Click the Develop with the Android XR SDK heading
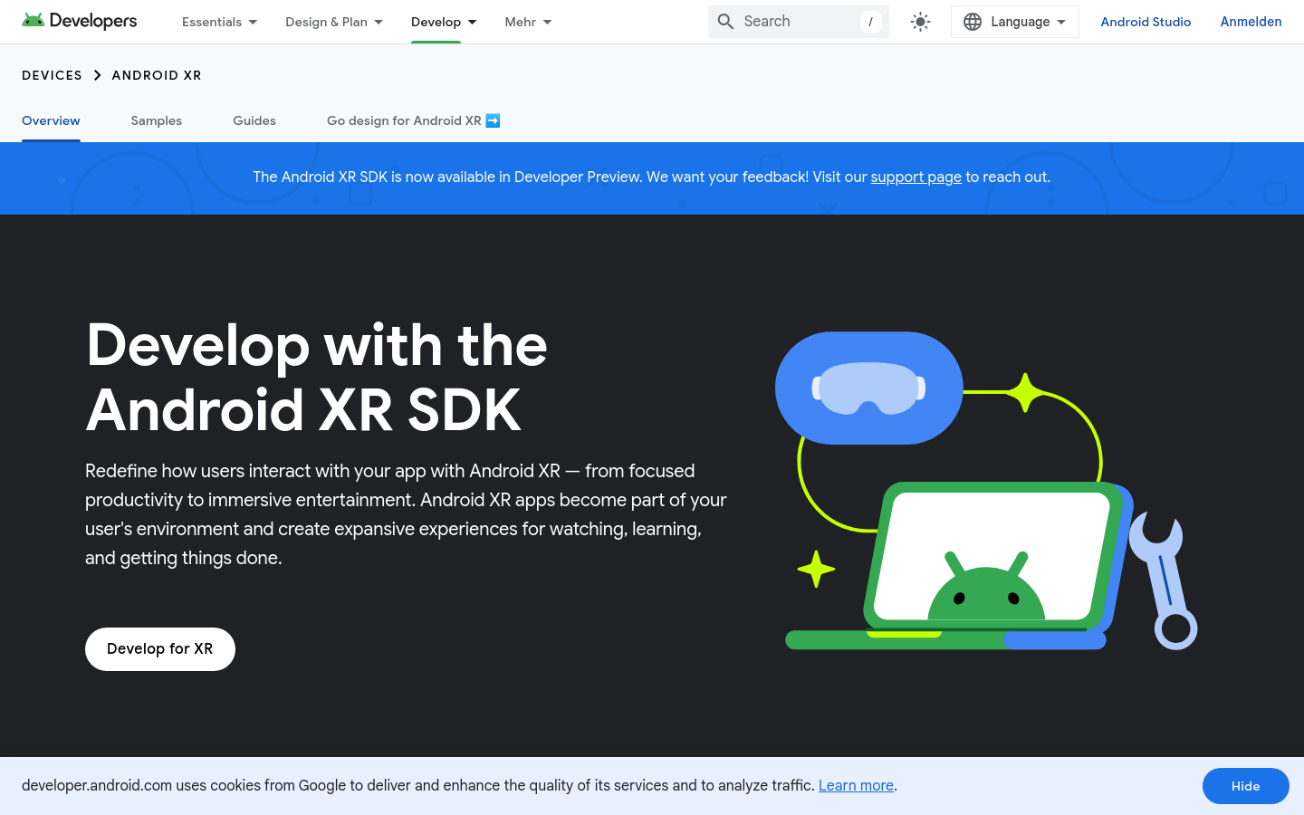The width and height of the screenshot is (1304, 815). [317, 378]
